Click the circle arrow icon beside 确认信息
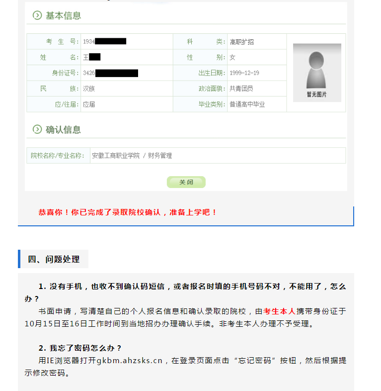Image resolution: width=381 pixels, height=391 pixels. coord(37,129)
